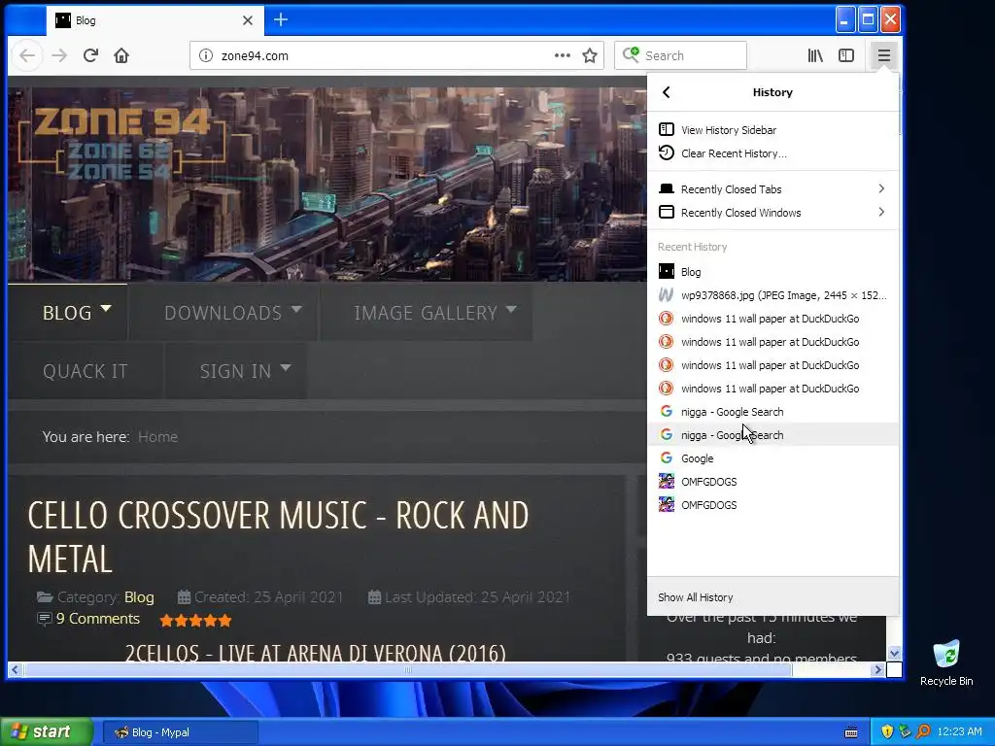The height and width of the screenshot is (746, 995).
Task: Open wp9378868.jpg history entry
Action: coord(772,295)
